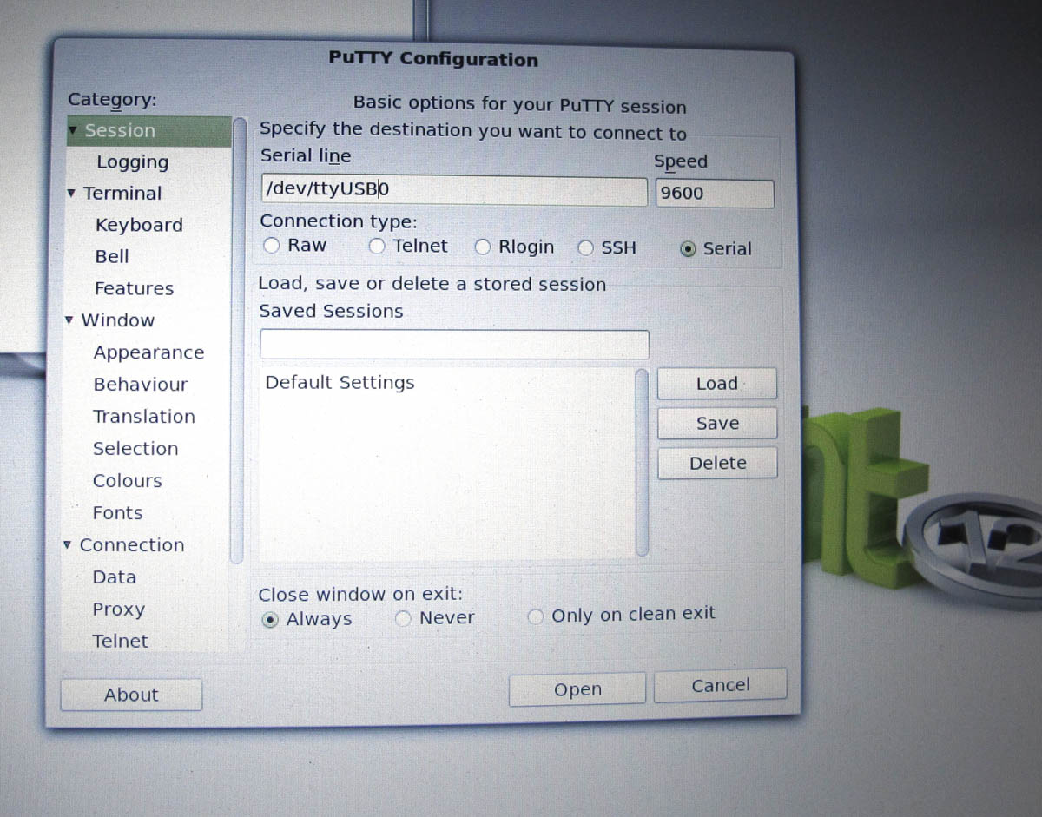Select the Colours category
Viewport: 1042px width, 817px height.
pos(127,480)
